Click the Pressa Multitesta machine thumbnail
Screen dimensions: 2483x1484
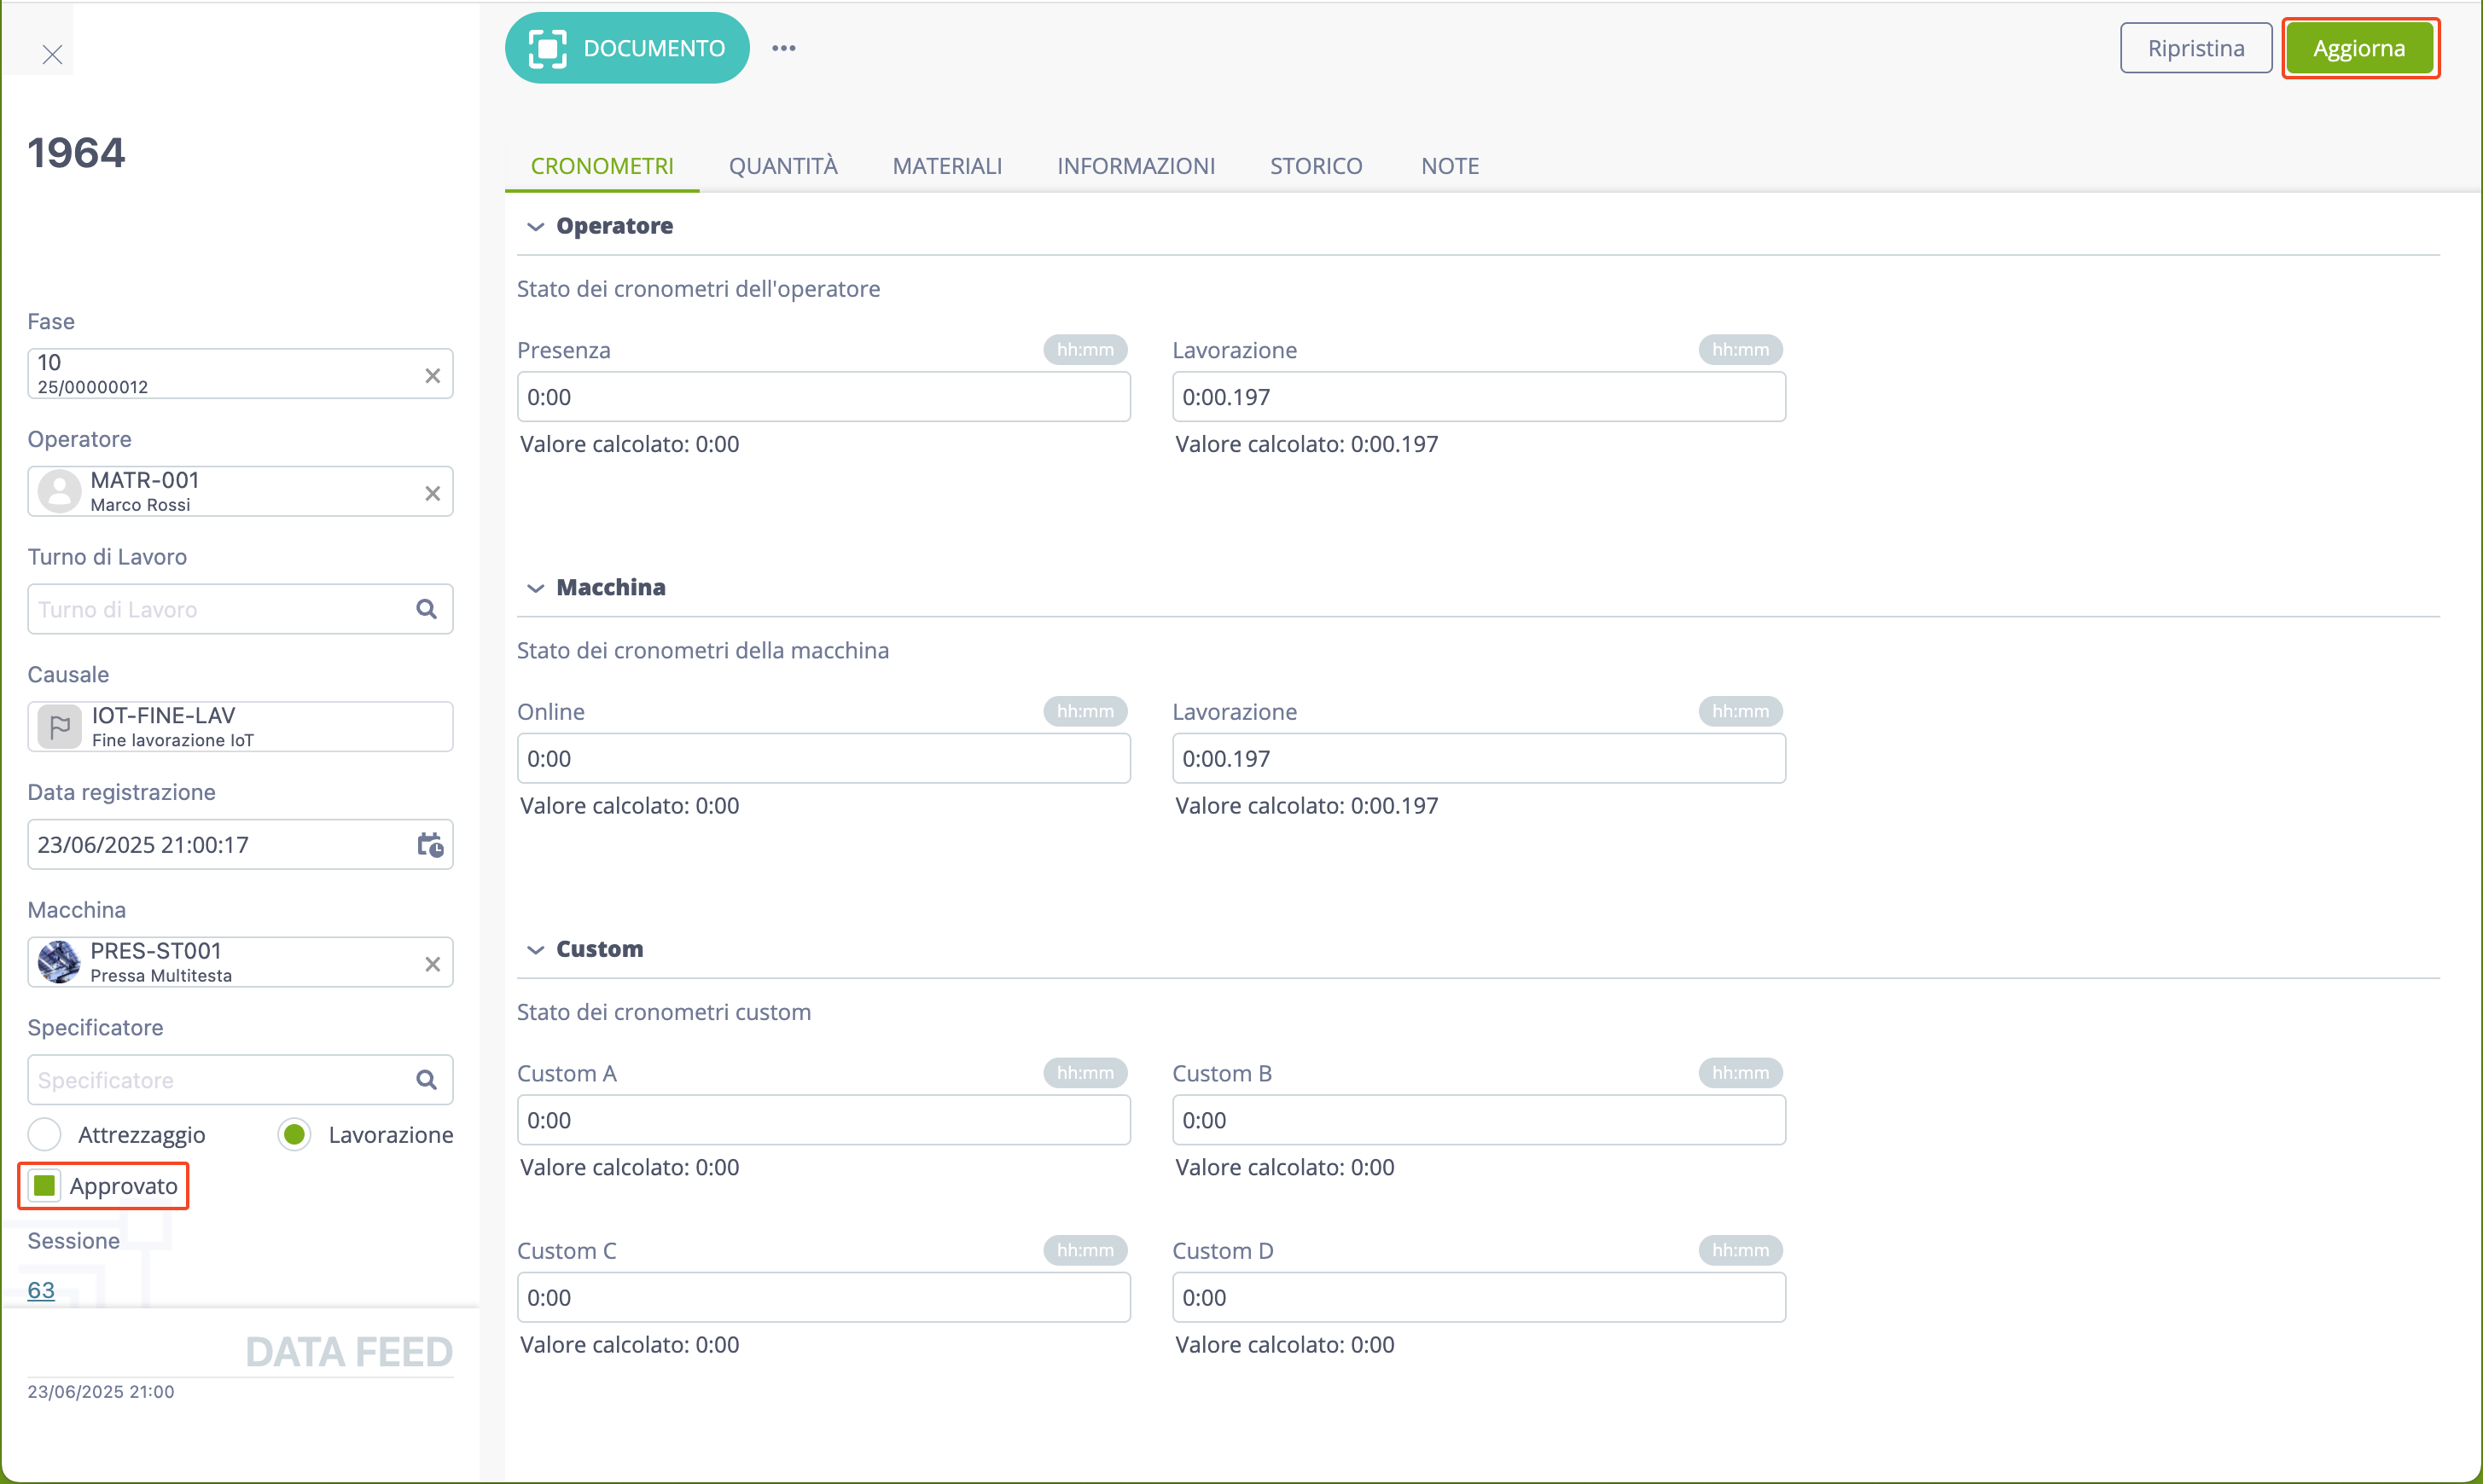coord(59,962)
